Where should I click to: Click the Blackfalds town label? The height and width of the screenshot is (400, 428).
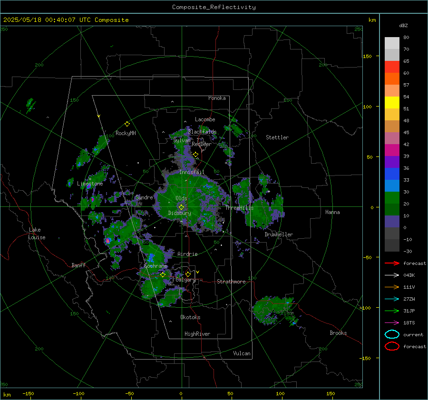[x=202, y=132]
